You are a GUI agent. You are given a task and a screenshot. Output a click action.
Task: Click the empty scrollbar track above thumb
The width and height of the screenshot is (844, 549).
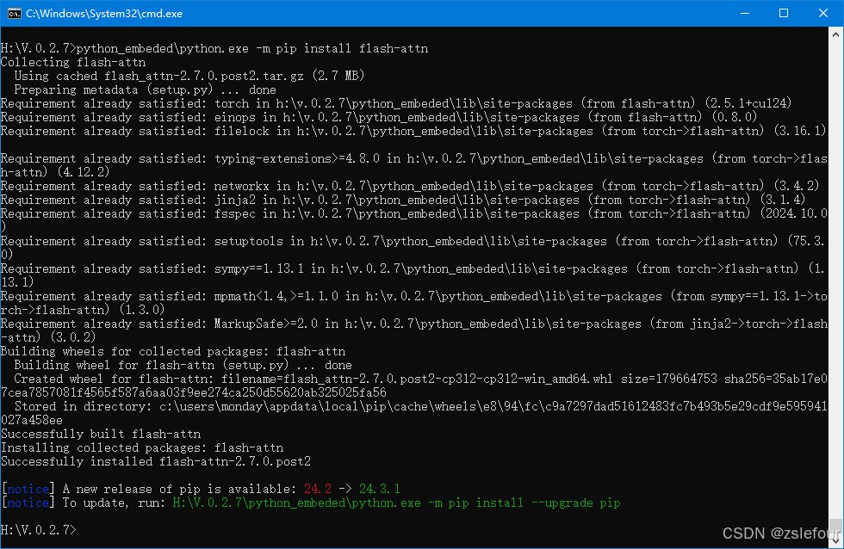tap(835, 280)
